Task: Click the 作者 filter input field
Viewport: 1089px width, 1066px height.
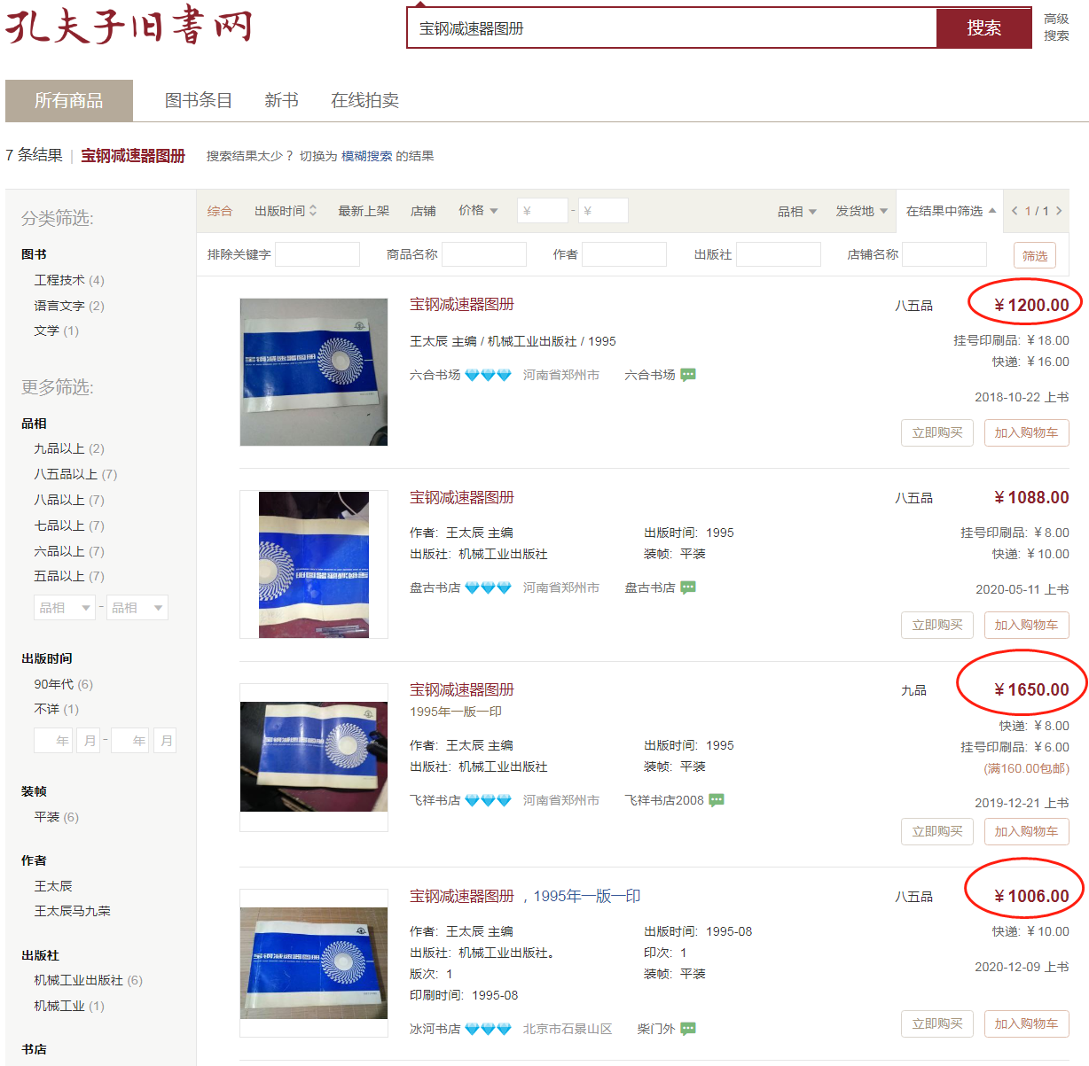Action: 624,254
